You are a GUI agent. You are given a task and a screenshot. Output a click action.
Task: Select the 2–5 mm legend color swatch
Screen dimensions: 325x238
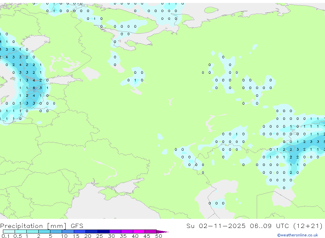pyautogui.click(x=44, y=232)
